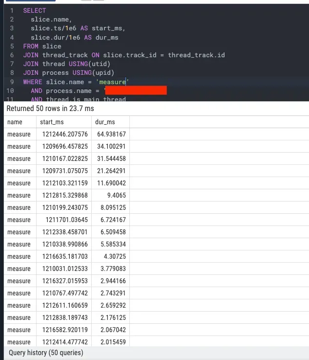Select dur_ms cell 64.938167
Screen dimensions: 309x360
111,134
